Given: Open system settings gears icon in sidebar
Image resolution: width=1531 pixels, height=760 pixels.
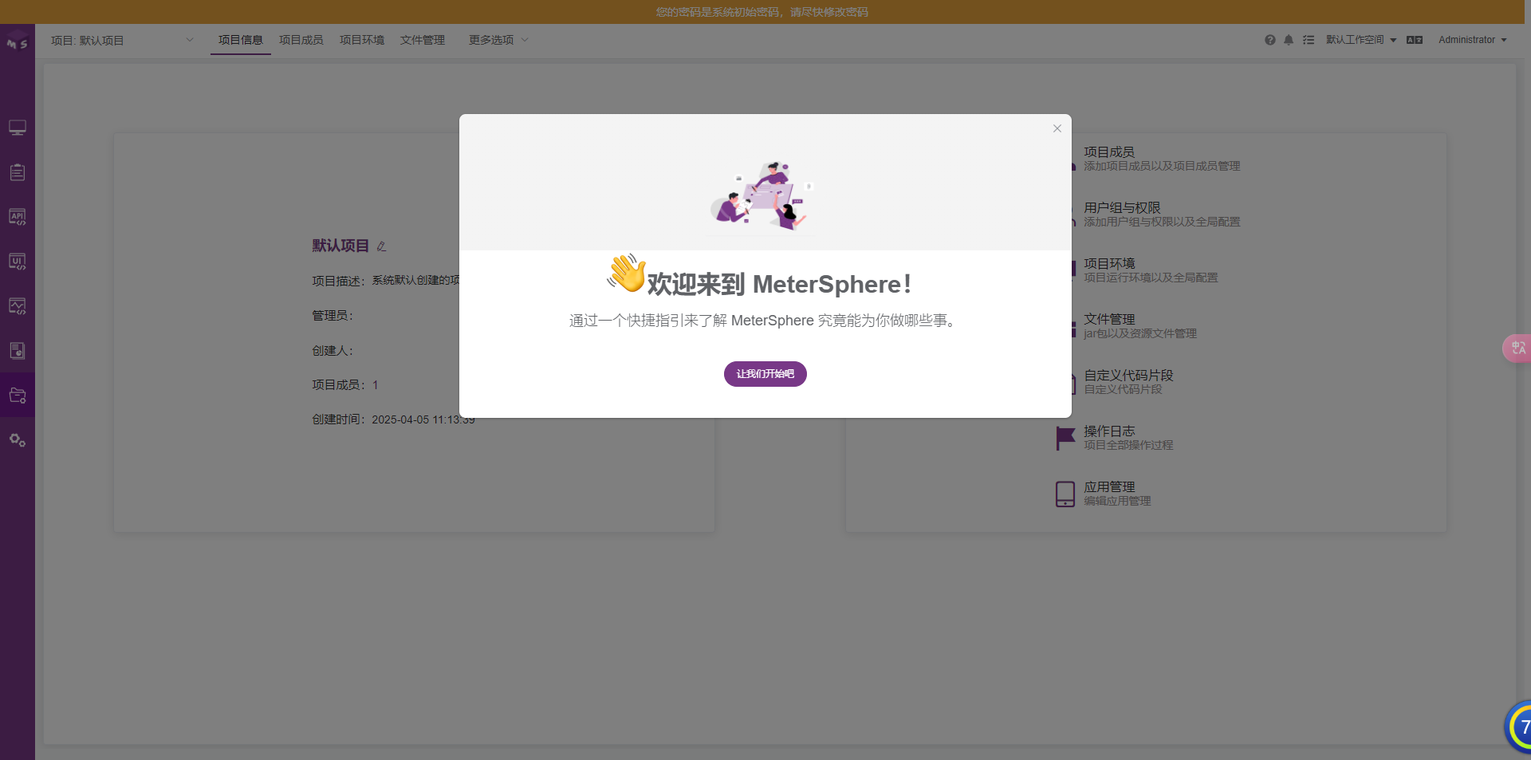Looking at the screenshot, I should pyautogui.click(x=18, y=440).
